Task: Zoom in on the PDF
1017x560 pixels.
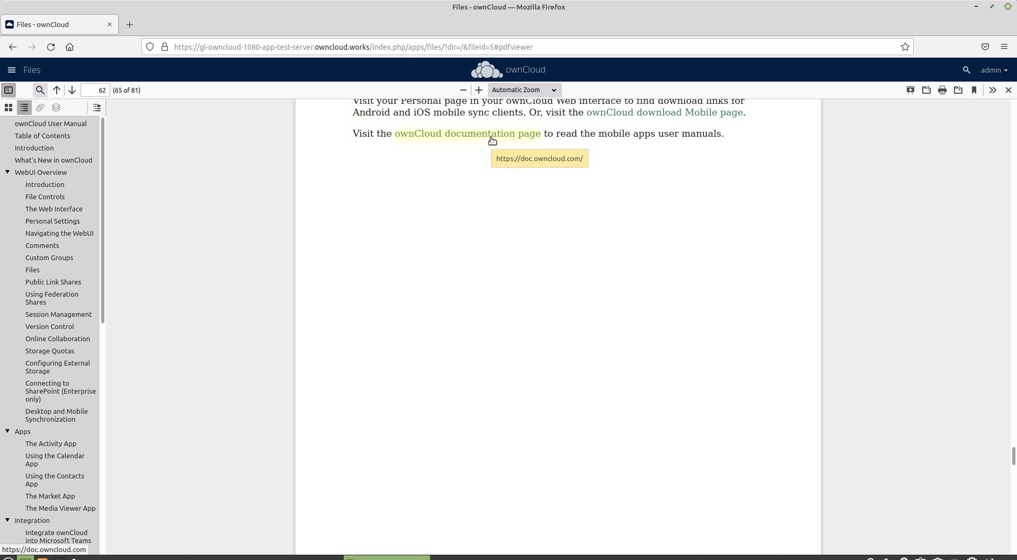Action: click(478, 90)
